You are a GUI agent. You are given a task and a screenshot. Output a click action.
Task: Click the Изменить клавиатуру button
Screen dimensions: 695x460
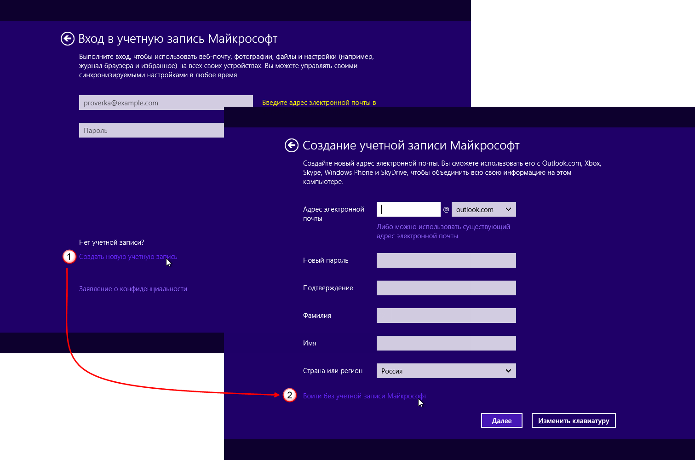574,420
